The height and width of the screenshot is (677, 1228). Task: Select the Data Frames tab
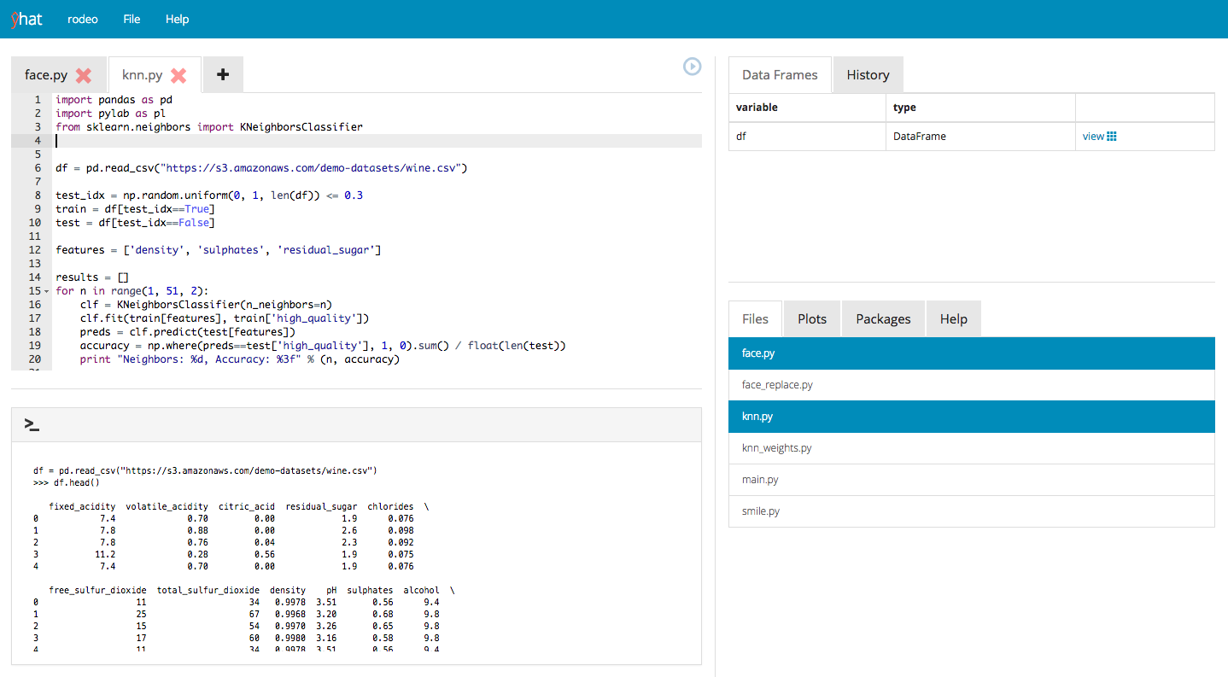(x=780, y=75)
